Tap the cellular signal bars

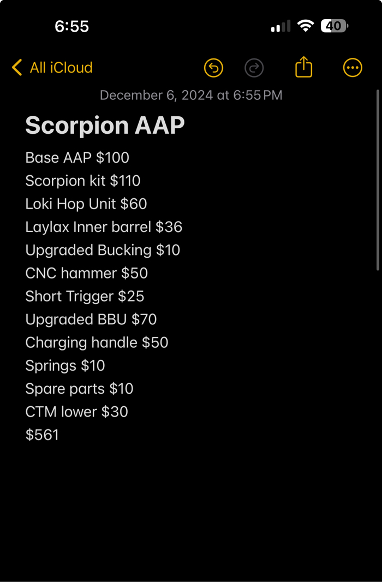(280, 26)
